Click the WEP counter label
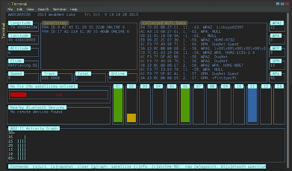Screen dimensions: 292x171 click(276, 48)
